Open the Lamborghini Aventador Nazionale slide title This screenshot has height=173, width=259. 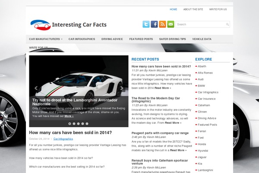75,102
